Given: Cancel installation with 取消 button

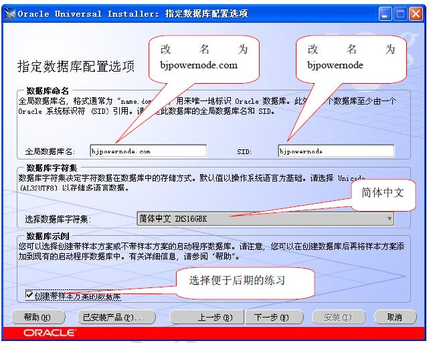Looking at the screenshot, I should click(395, 318).
